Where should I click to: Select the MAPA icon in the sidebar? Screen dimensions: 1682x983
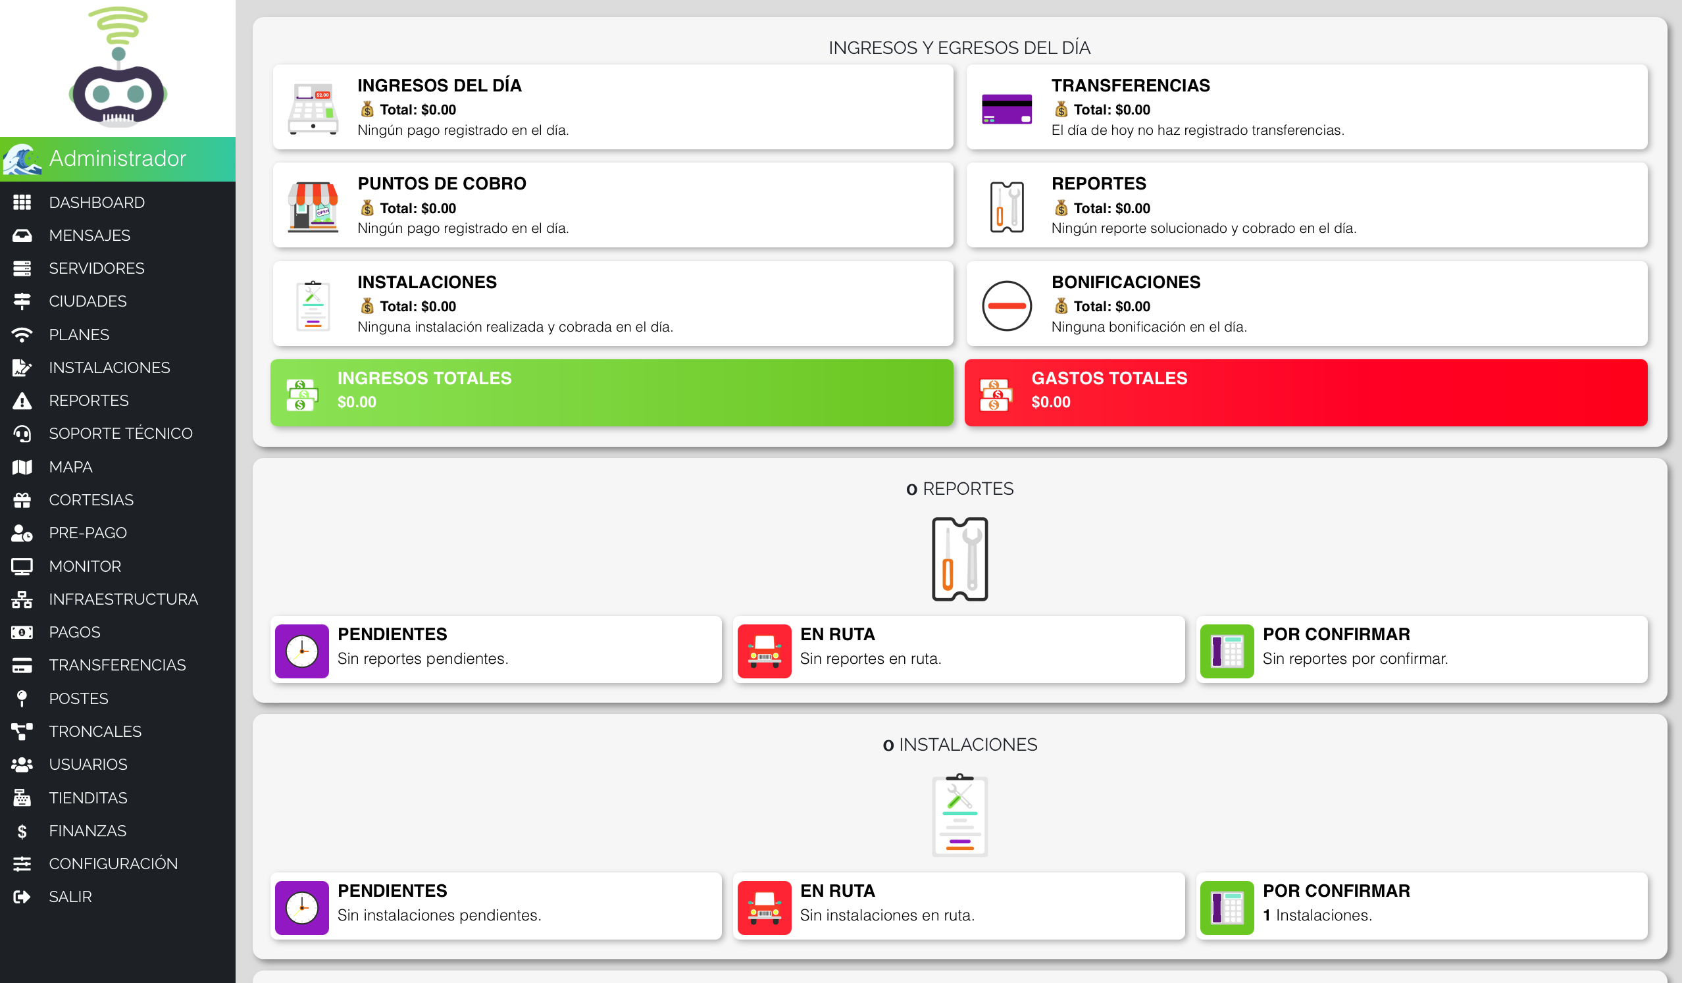click(x=22, y=466)
